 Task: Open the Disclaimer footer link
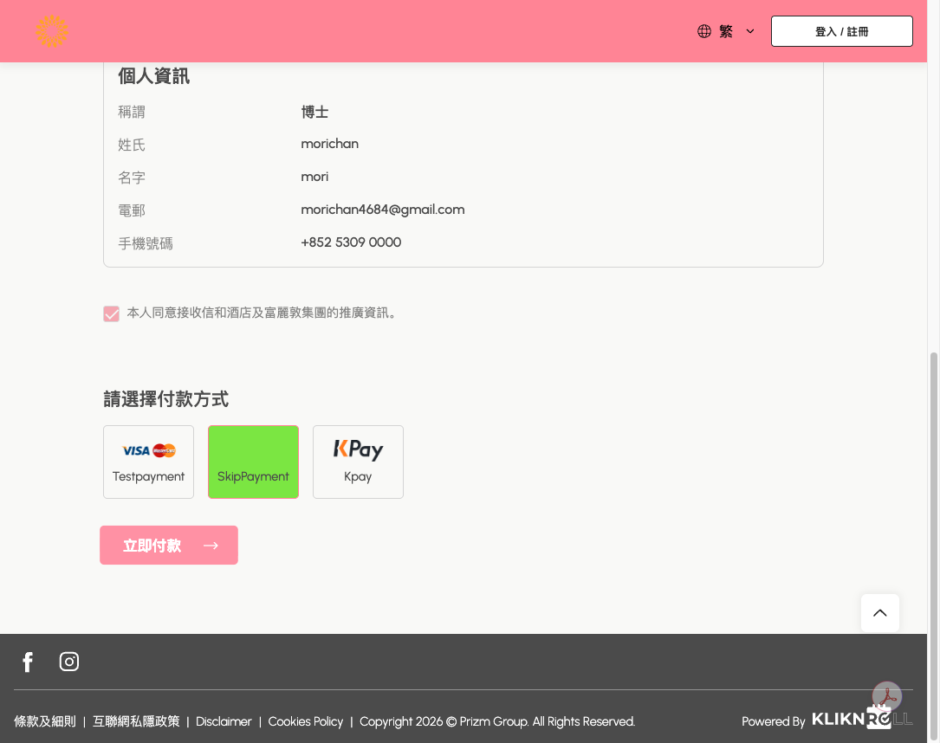click(x=224, y=721)
